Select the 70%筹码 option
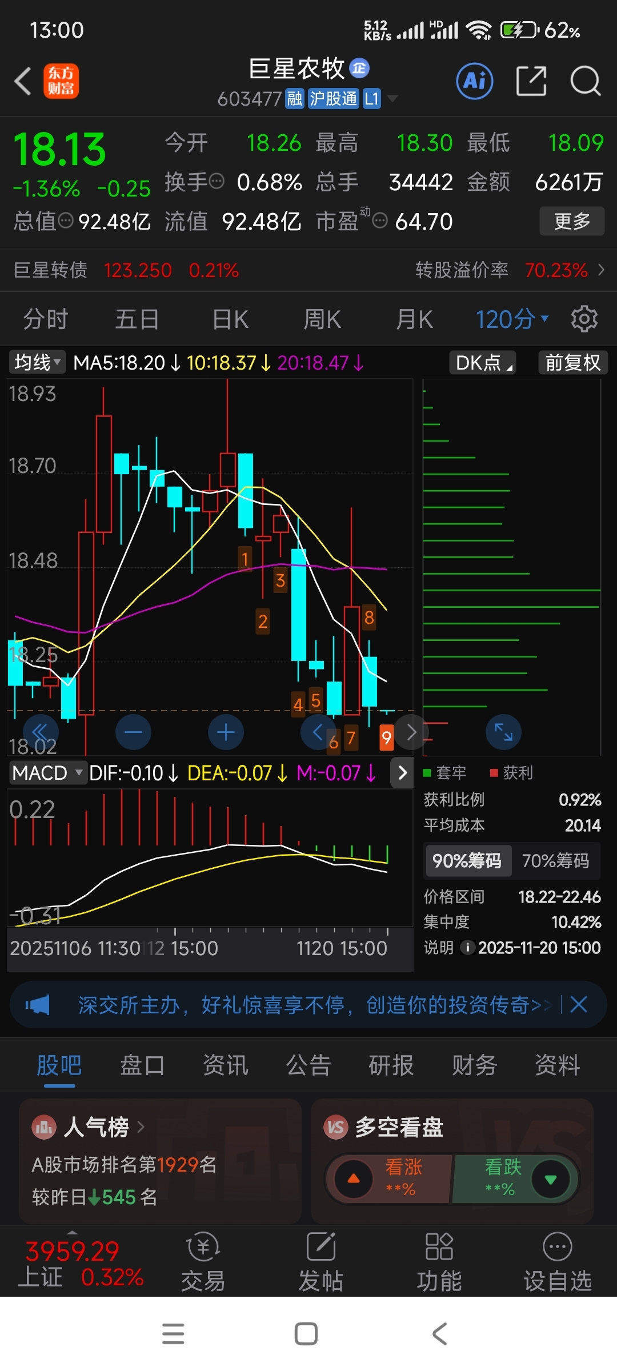 pyautogui.click(x=555, y=860)
